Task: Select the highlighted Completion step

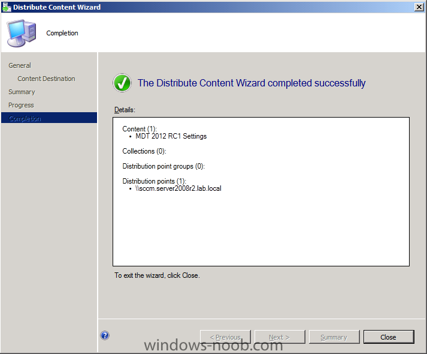Action: (49, 118)
